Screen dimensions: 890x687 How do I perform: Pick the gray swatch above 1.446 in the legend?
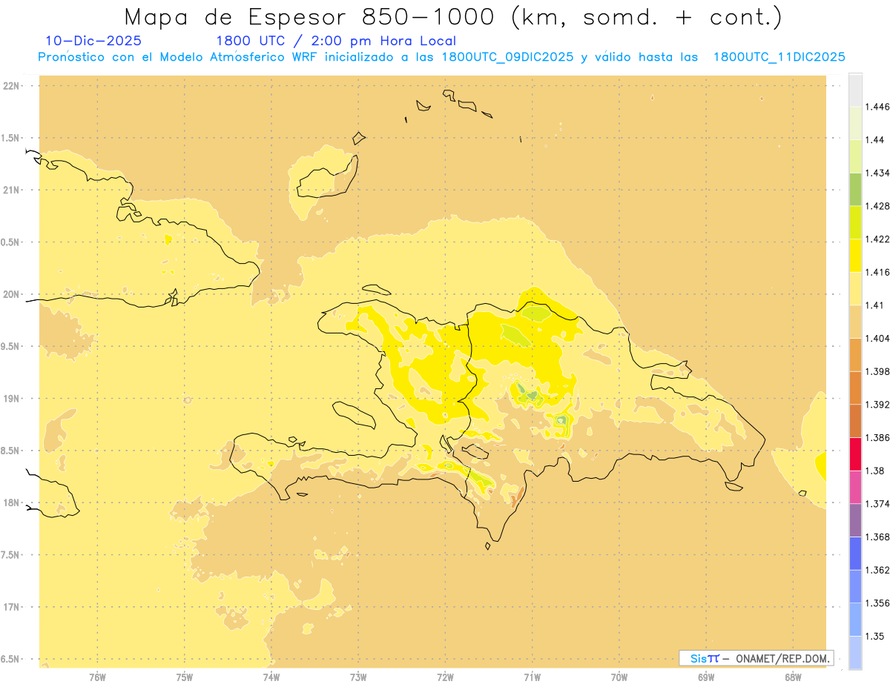855,90
